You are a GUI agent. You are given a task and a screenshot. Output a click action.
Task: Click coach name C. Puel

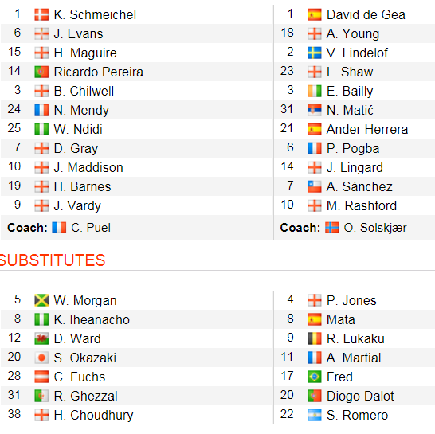[91, 228]
